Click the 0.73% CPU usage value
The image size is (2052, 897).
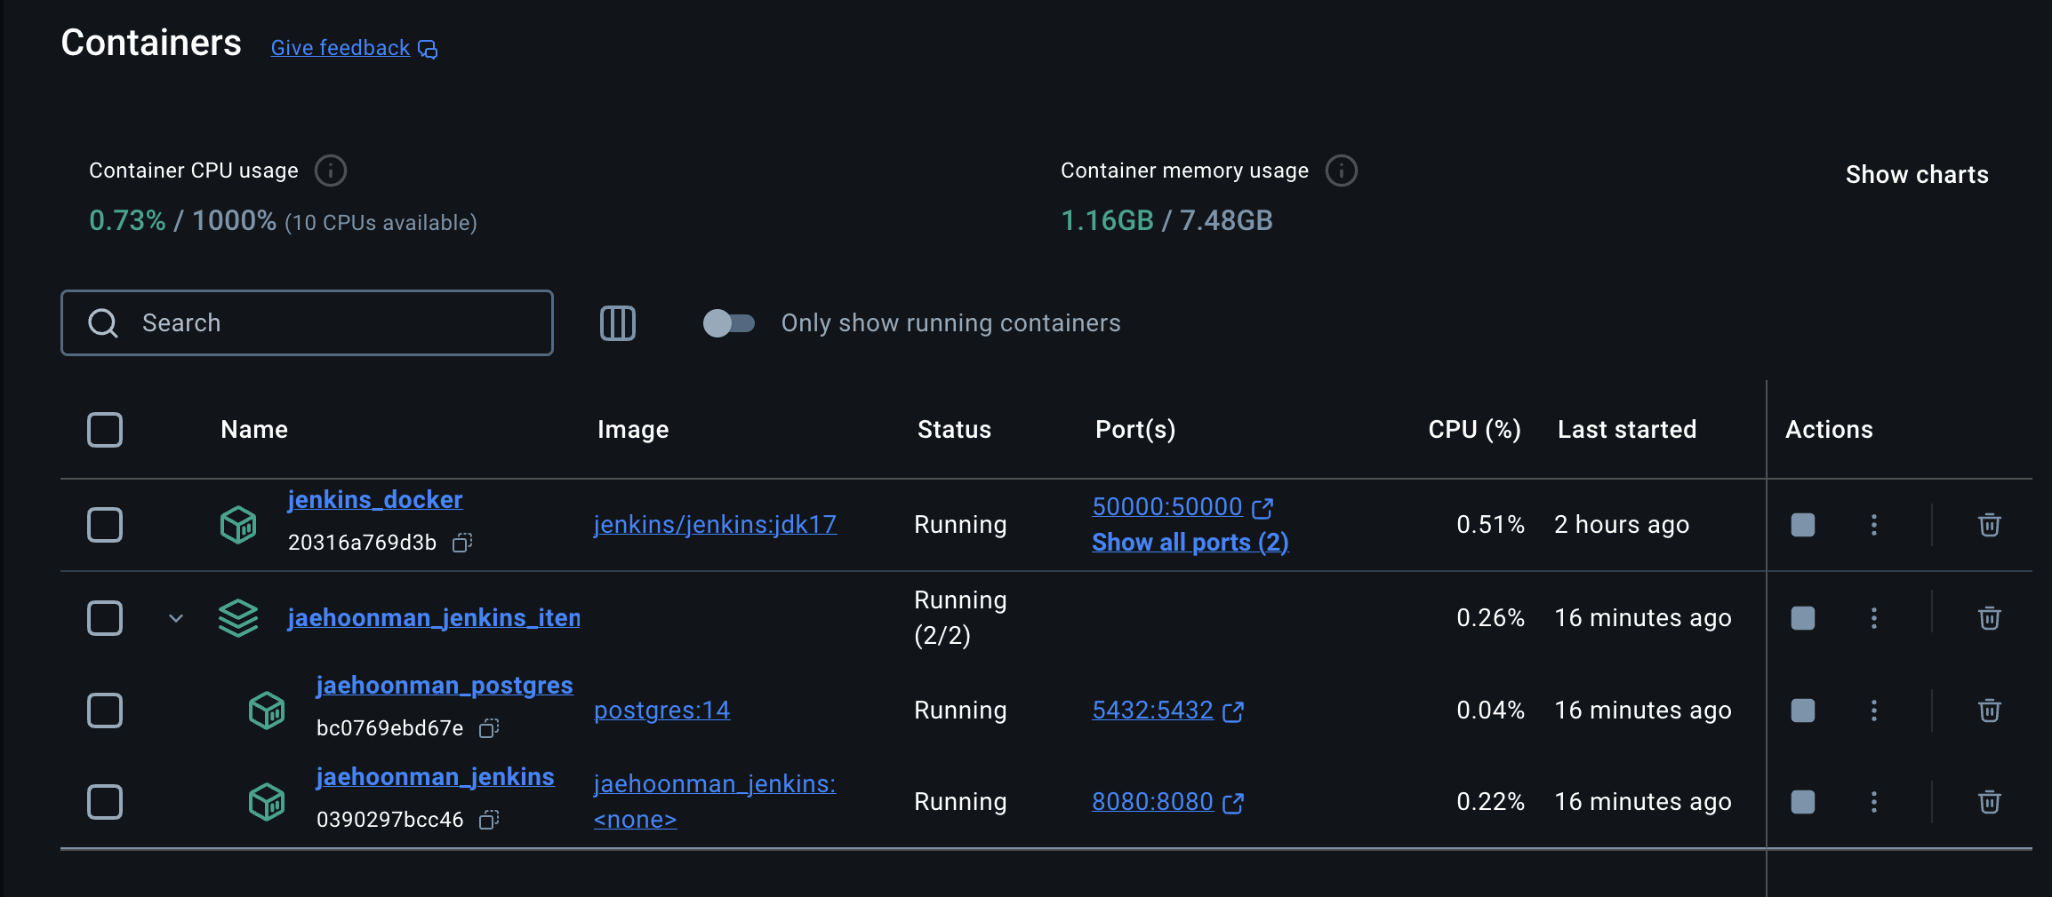click(127, 220)
